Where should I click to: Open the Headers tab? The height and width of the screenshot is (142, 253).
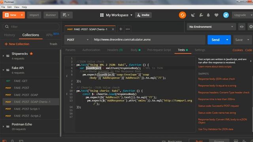point(115,50)
